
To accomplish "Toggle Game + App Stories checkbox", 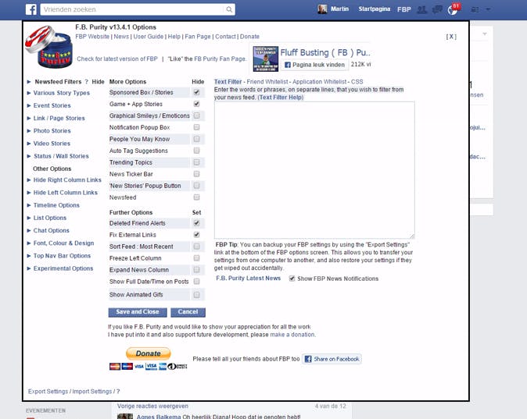I will pyautogui.click(x=196, y=104).
